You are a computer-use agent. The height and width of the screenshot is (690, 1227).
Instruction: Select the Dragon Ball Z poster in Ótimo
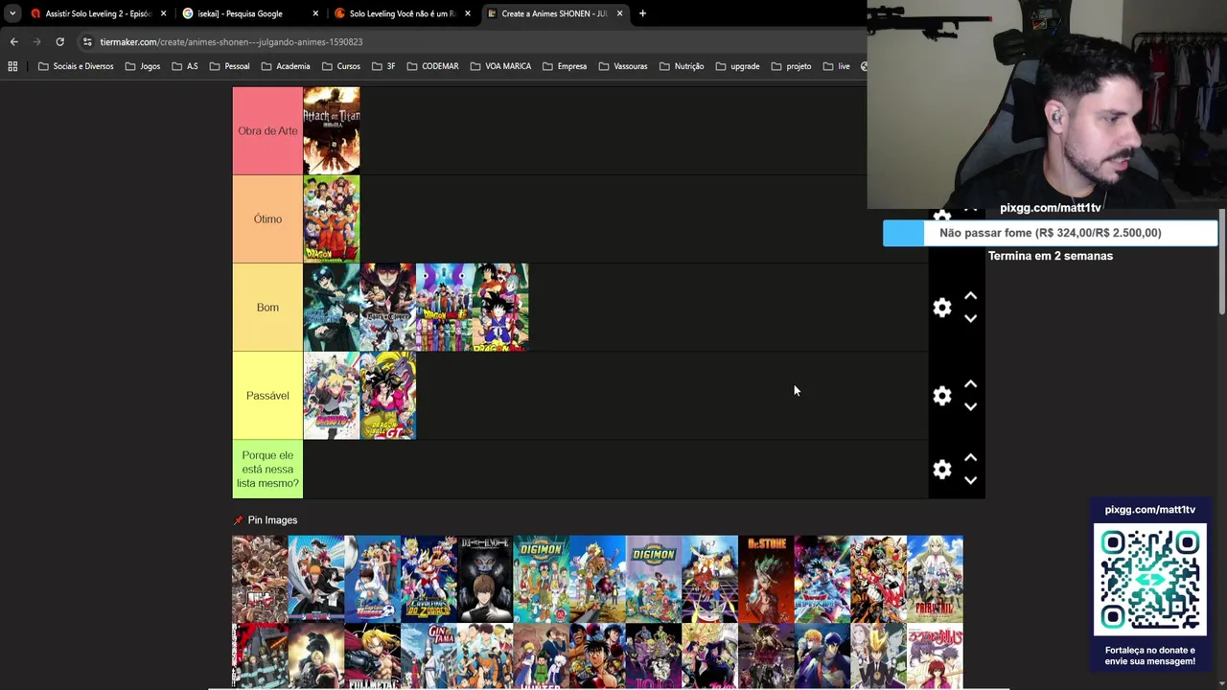click(332, 218)
